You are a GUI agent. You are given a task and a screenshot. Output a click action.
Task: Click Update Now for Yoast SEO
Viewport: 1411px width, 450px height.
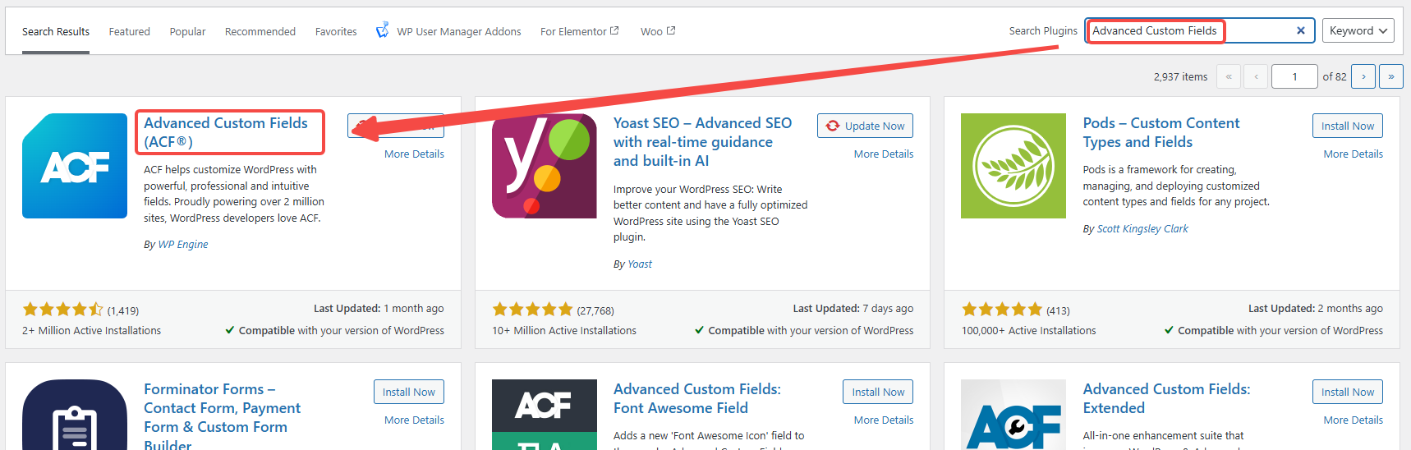click(x=865, y=126)
